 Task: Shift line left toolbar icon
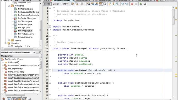coord(123,4)
